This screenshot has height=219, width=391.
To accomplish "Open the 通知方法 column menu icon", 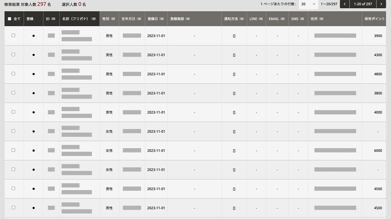I will coord(241,19).
